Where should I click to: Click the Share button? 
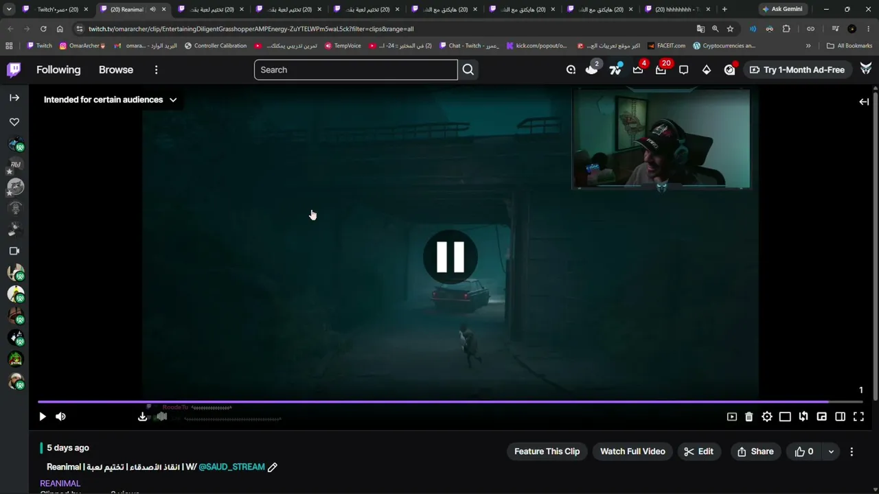pos(755,451)
